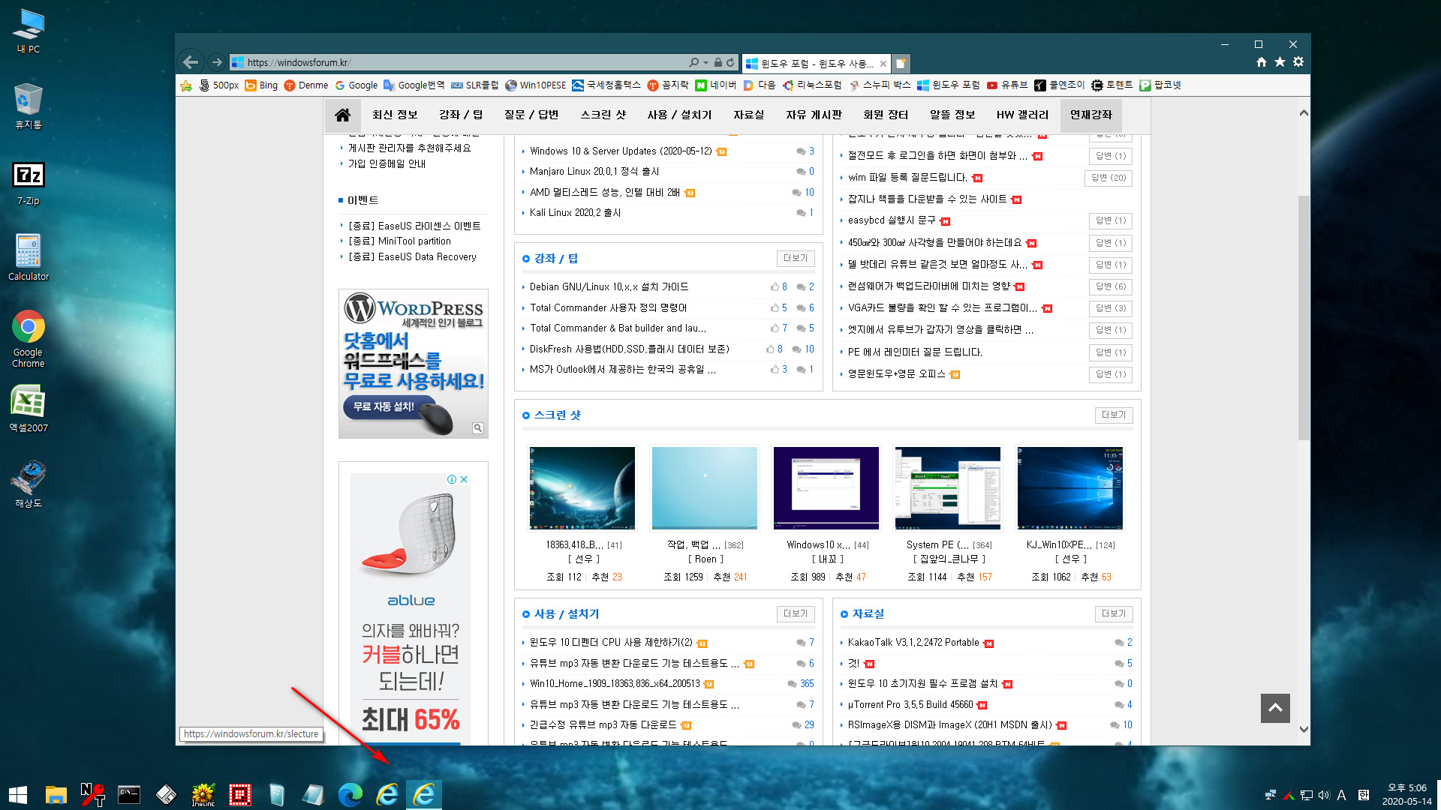Image resolution: width=1441 pixels, height=810 pixels.
Task: Open the KJ_Win10XPE screenshot thumbnail
Action: (1070, 488)
